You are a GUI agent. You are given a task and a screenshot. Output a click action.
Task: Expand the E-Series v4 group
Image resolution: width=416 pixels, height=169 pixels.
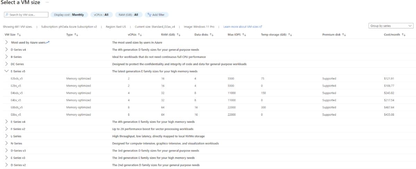[6, 122]
